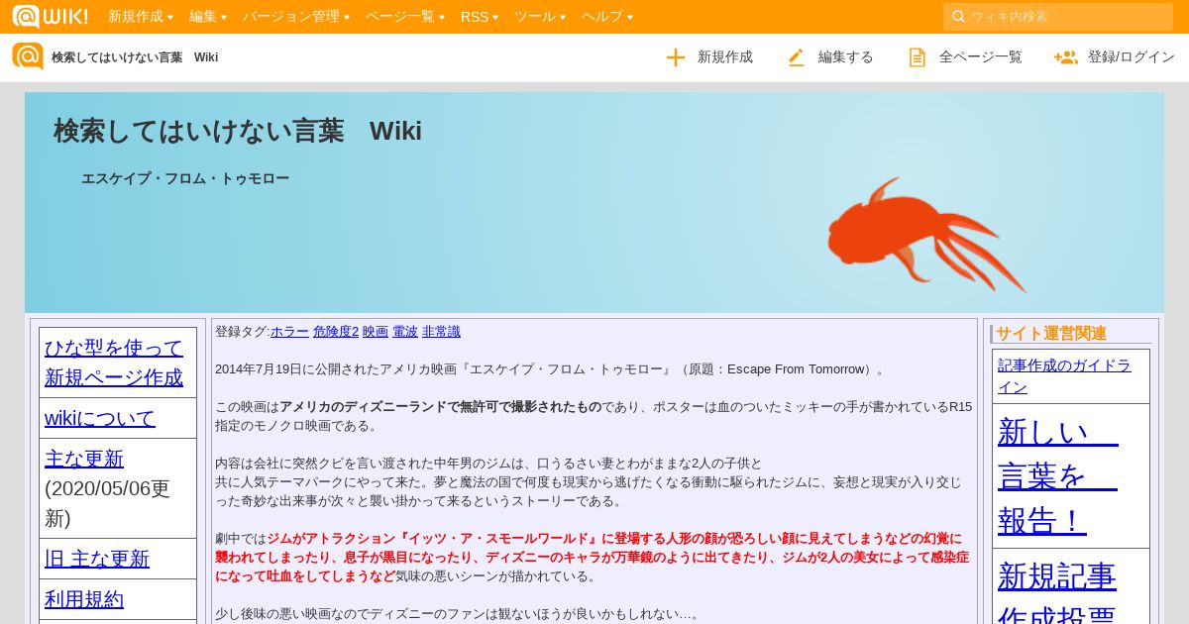Open the 危険度2 tag link
The width and height of the screenshot is (1189, 624).
tap(336, 332)
